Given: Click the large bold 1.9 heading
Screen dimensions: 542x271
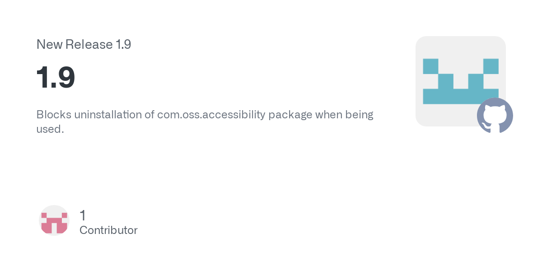Looking at the screenshot, I should tap(56, 77).
